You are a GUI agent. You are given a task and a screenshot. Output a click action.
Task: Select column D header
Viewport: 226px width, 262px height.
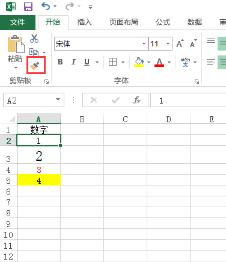tap(168, 119)
